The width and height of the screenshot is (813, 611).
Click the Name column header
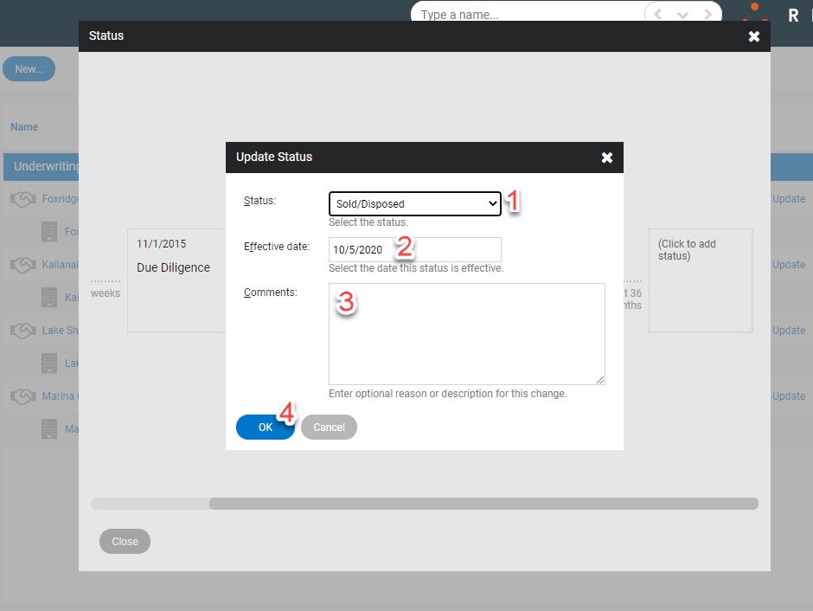click(x=24, y=127)
